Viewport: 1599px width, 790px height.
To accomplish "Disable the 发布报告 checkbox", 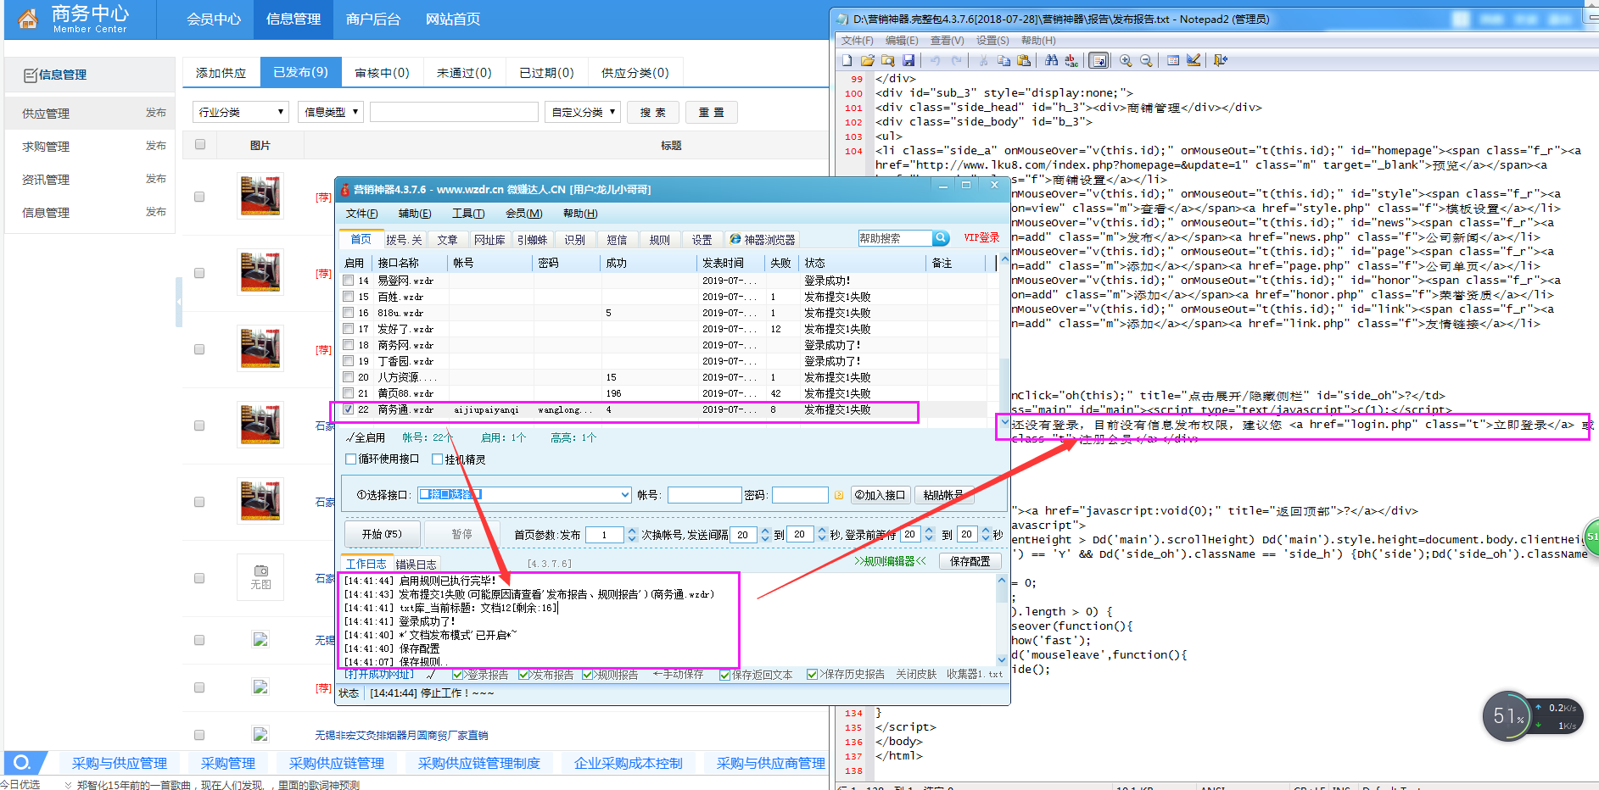I will [524, 674].
